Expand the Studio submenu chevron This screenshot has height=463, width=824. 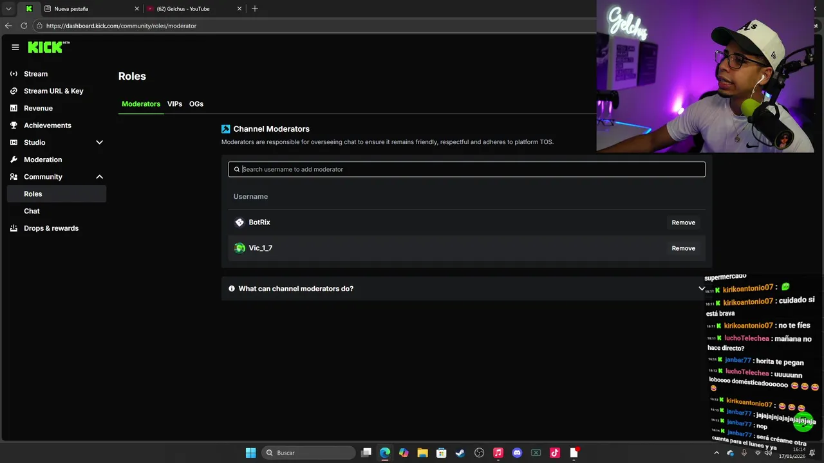click(99, 143)
